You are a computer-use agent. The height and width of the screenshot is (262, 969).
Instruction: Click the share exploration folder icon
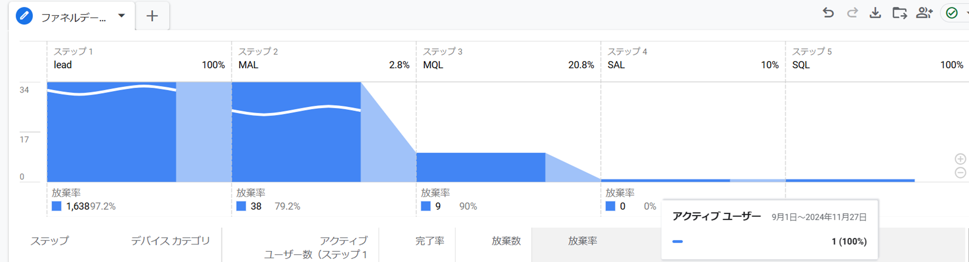tap(899, 13)
